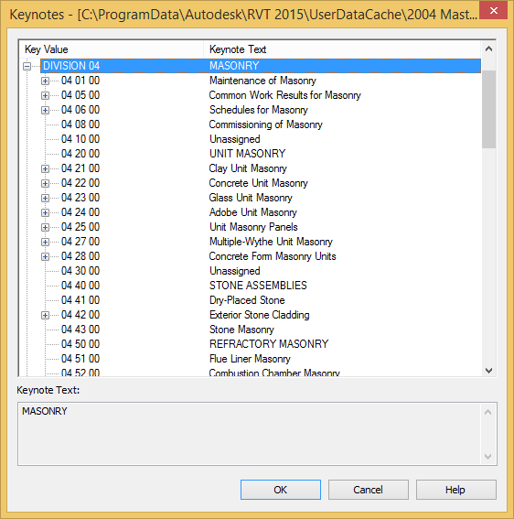Click the 'Exterior Stone Cladding' text

point(260,315)
